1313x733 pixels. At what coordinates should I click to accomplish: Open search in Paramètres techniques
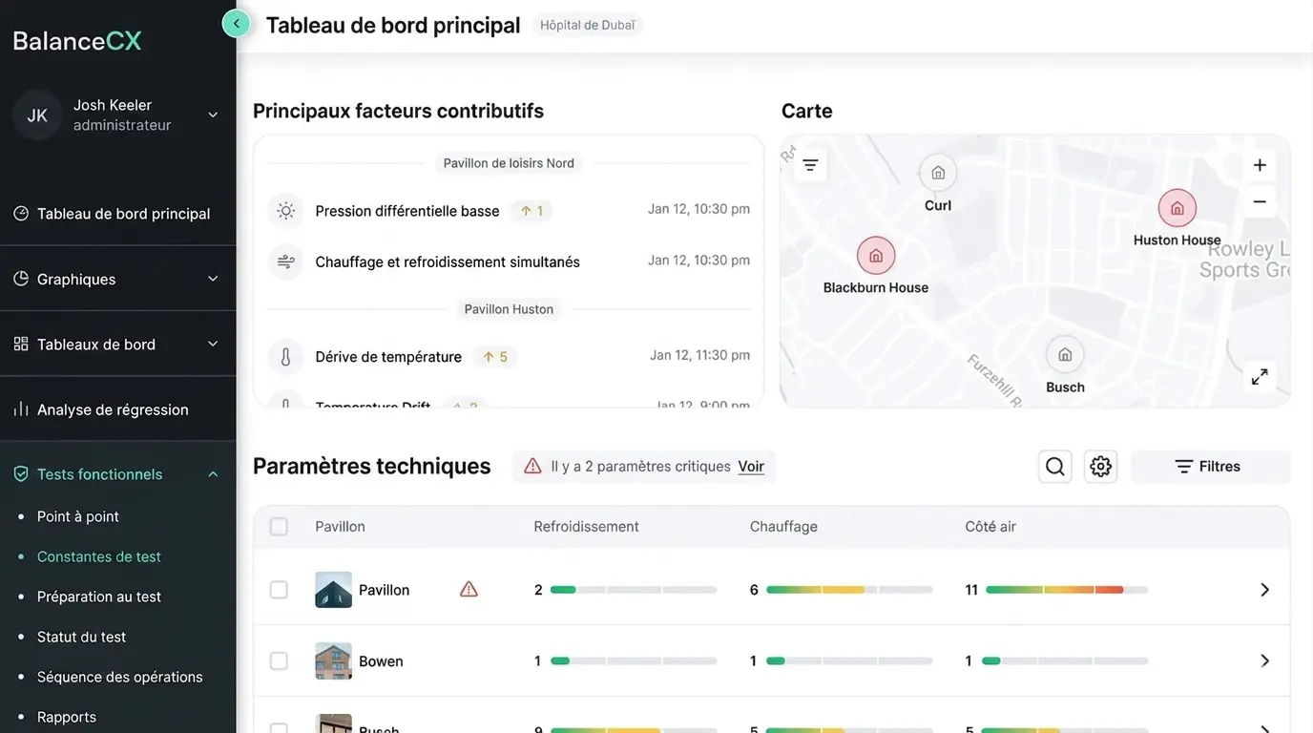click(x=1054, y=466)
